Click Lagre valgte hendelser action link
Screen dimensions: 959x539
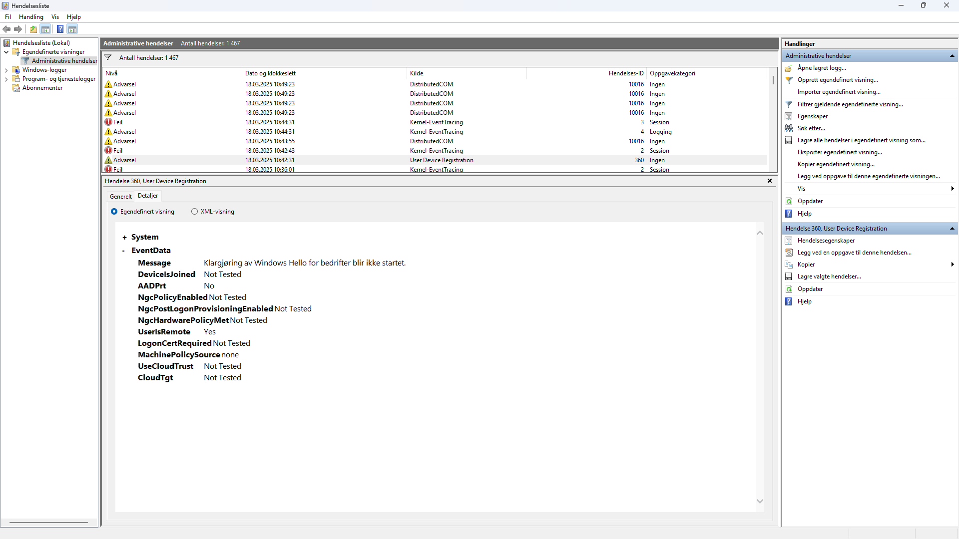(x=829, y=276)
